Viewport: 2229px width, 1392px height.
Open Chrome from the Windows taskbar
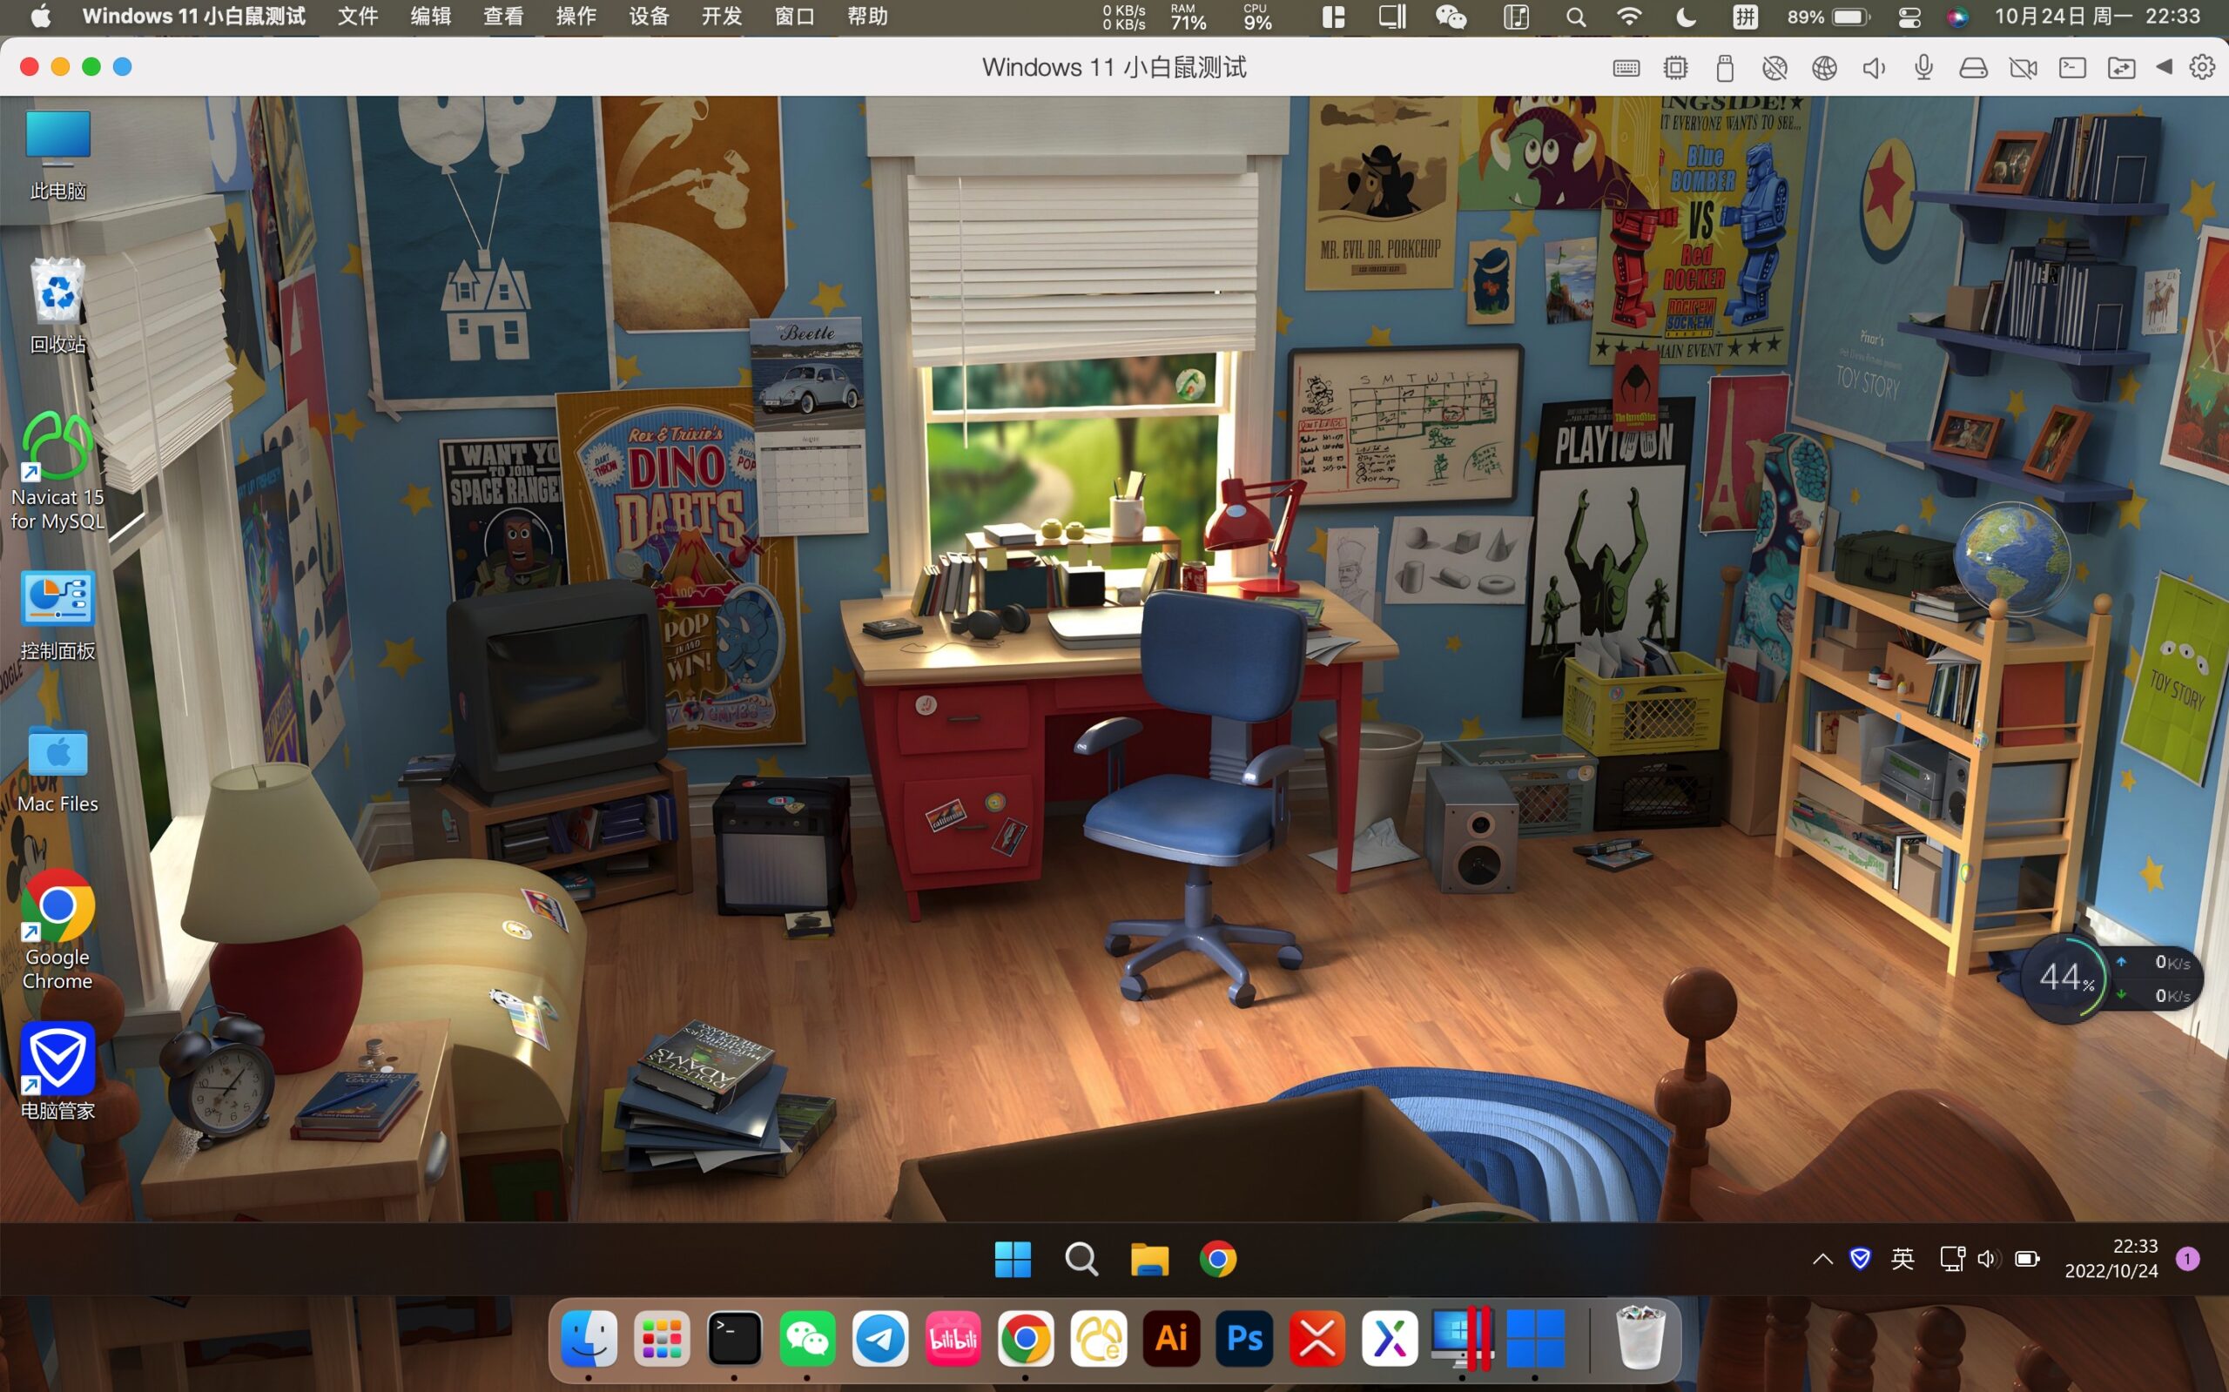[1218, 1259]
